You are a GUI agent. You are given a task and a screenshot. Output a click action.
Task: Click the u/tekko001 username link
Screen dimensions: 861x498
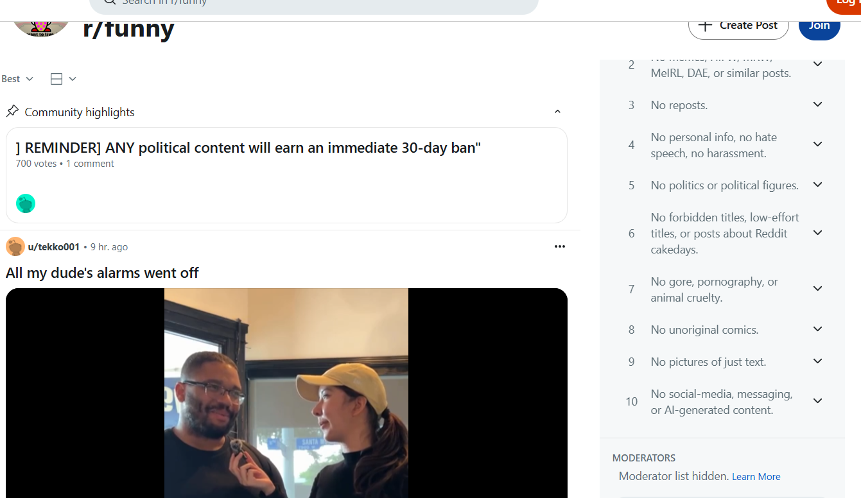54,246
